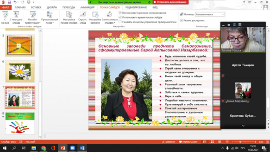Switch to Design ribbon tab
Viewport: 270px width, 152px height.
(x=52, y=7)
